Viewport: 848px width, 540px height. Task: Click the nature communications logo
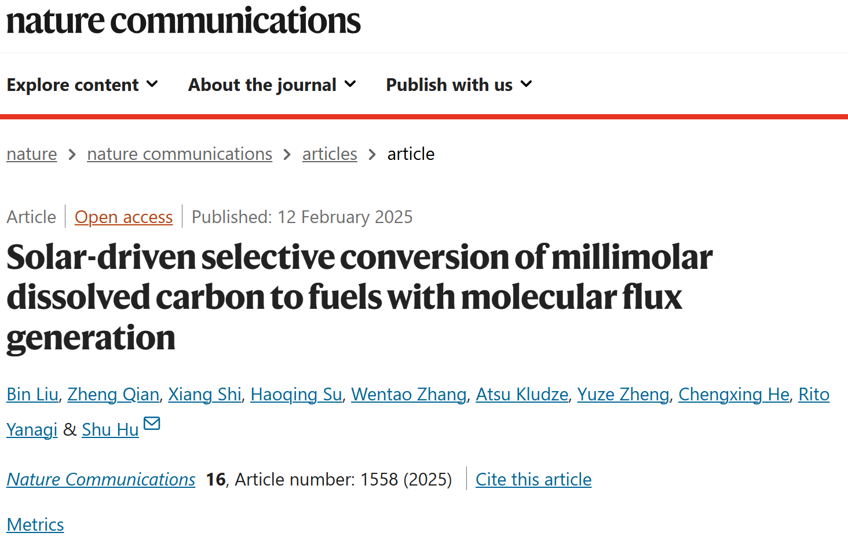[184, 21]
